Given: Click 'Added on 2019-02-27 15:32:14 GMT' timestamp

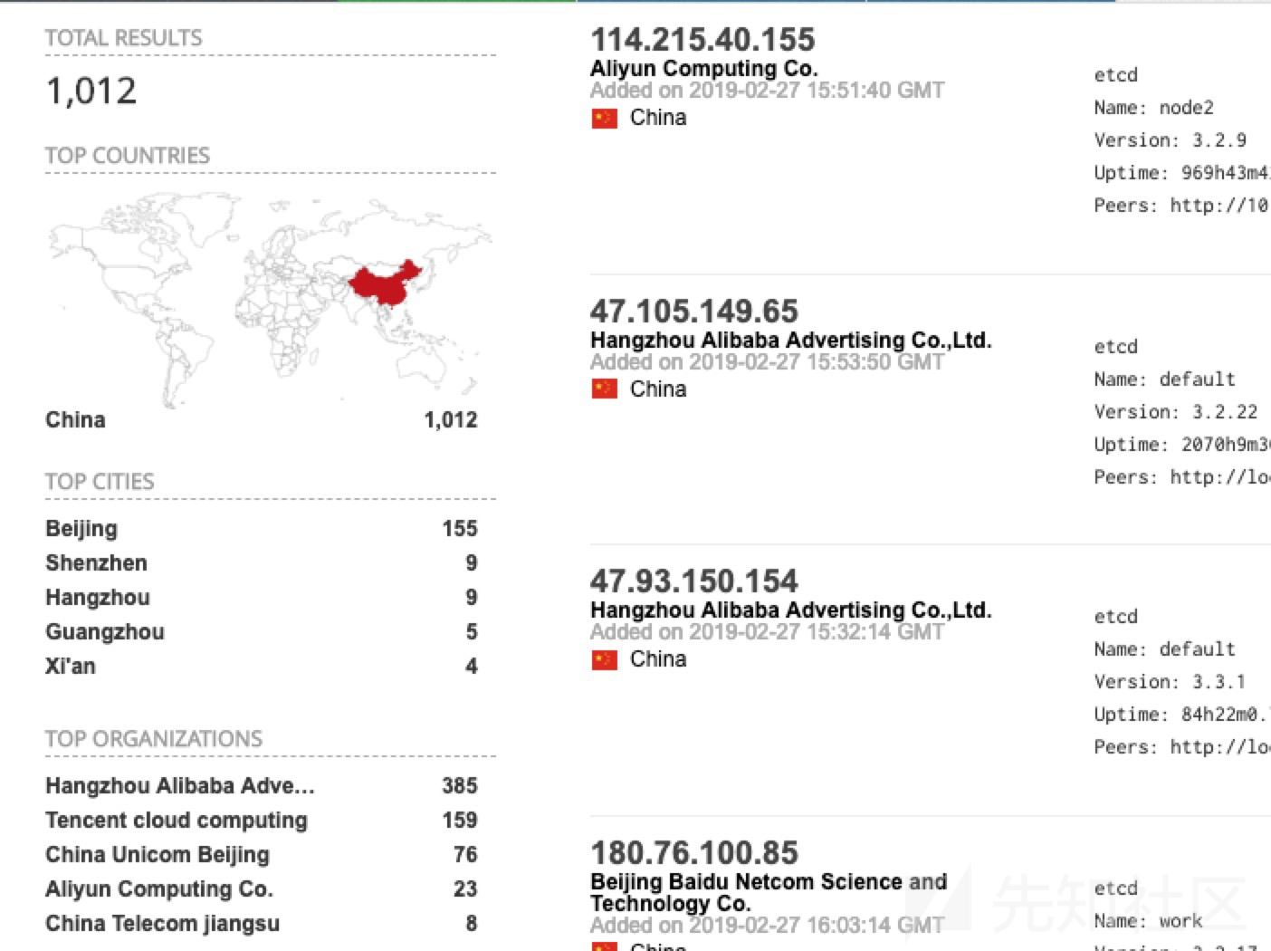Looking at the screenshot, I should pyautogui.click(x=768, y=631).
